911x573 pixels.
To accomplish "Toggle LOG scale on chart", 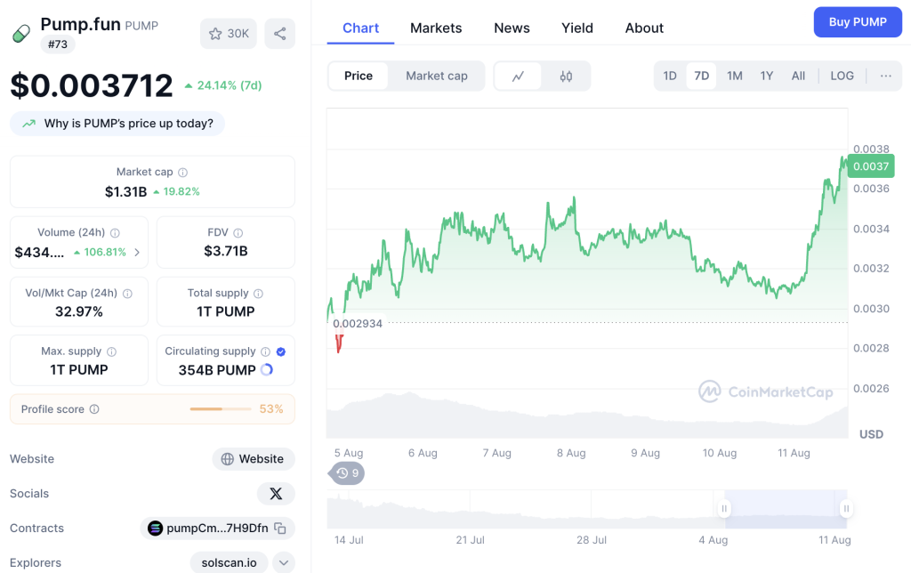I will click(x=842, y=77).
